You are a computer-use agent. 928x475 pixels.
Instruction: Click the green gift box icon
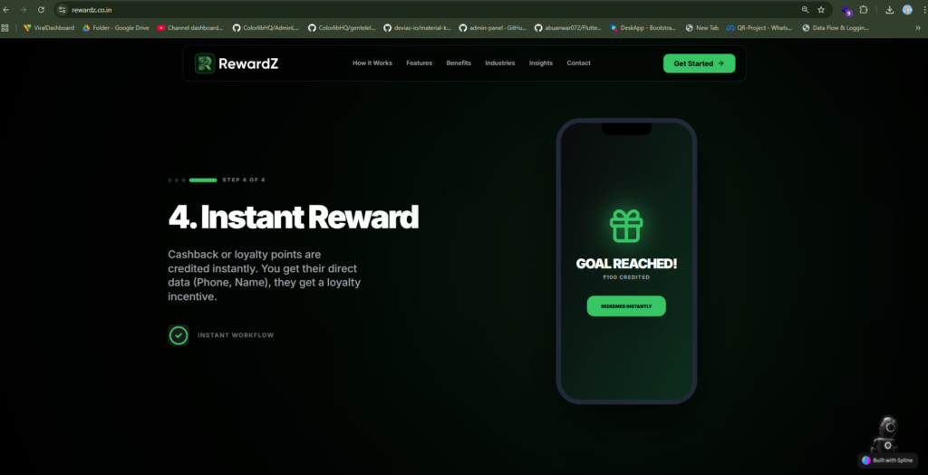pyautogui.click(x=626, y=226)
